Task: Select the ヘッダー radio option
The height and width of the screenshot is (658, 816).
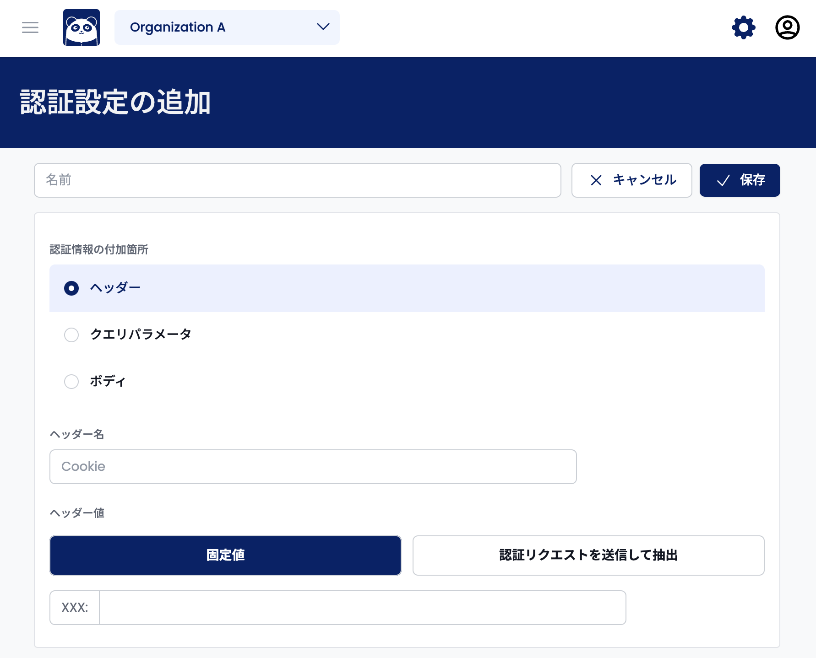Action: click(407, 288)
